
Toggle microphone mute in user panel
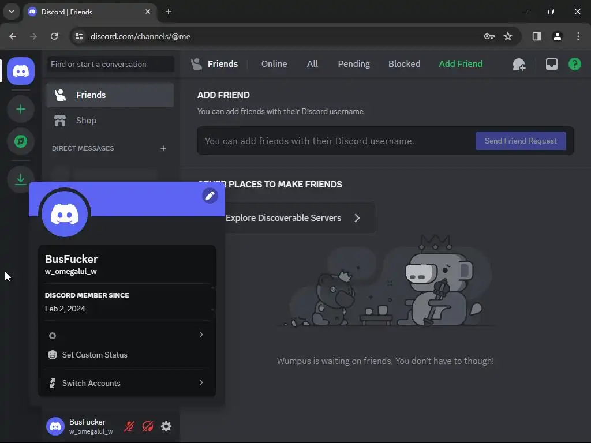(x=129, y=426)
